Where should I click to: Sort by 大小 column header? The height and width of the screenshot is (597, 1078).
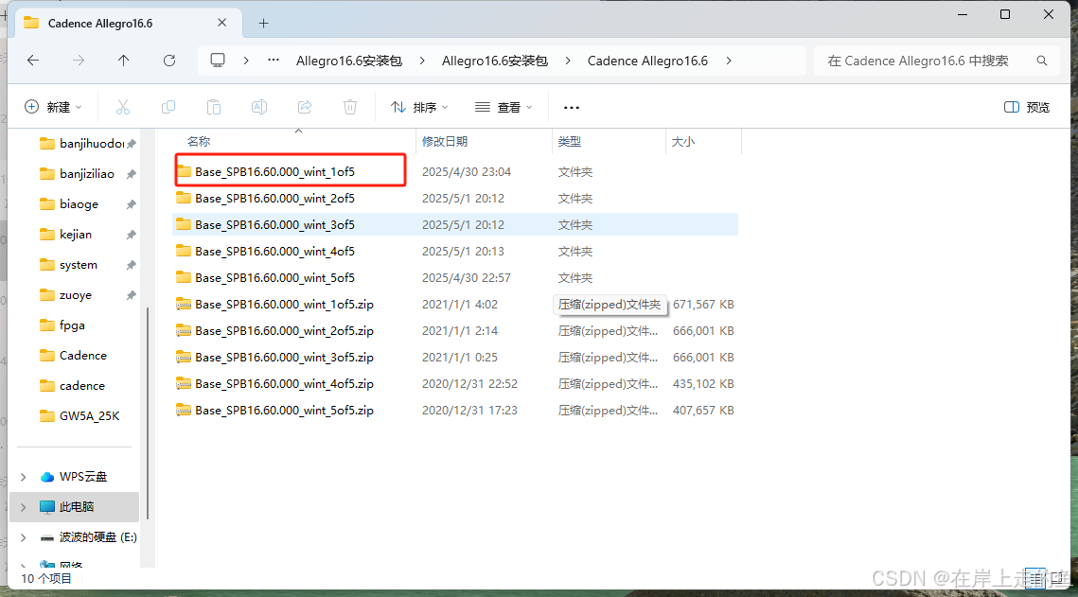click(682, 142)
